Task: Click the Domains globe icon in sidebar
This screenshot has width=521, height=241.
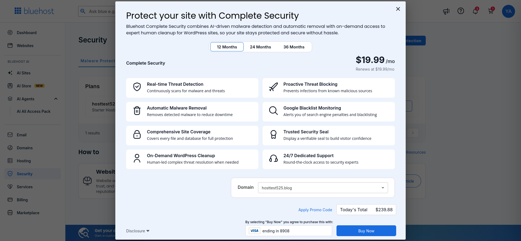Action: (x=10, y=148)
